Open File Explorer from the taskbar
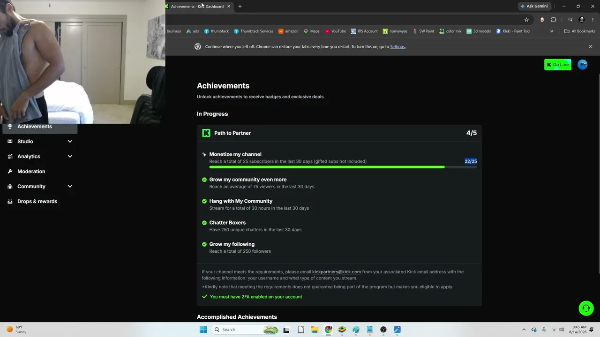Viewport: 600px width, 337px height. click(x=315, y=330)
